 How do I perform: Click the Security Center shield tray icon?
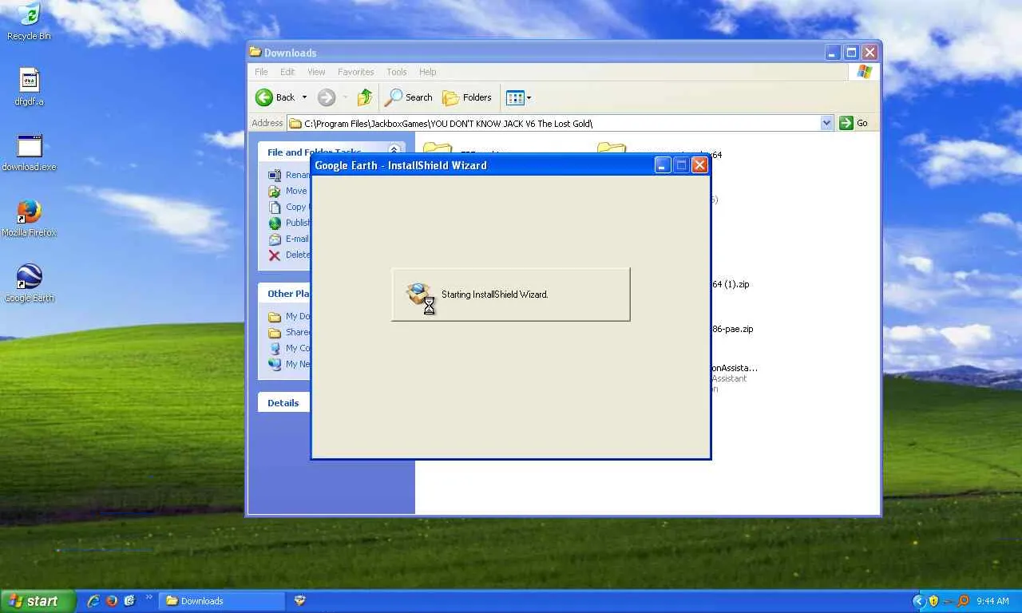933,601
